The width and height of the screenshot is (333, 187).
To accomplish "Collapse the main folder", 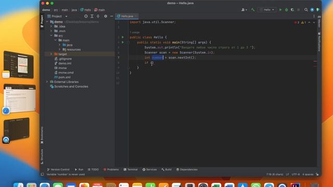I will click(56, 40).
